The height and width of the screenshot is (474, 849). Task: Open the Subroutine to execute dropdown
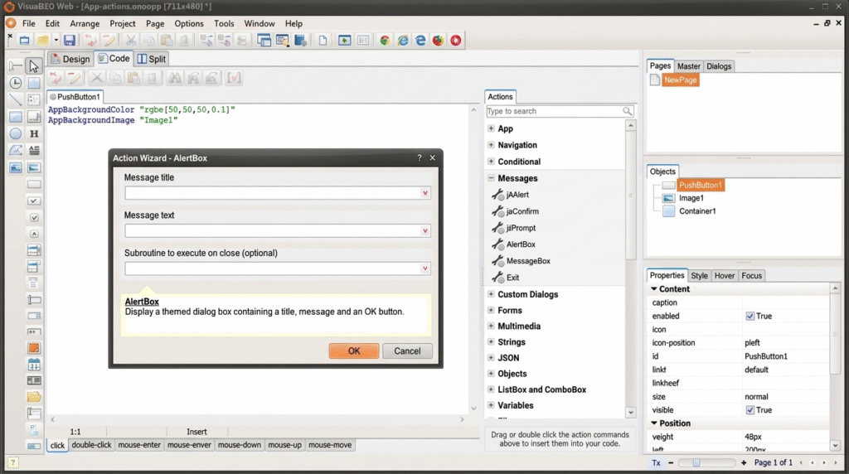point(425,269)
